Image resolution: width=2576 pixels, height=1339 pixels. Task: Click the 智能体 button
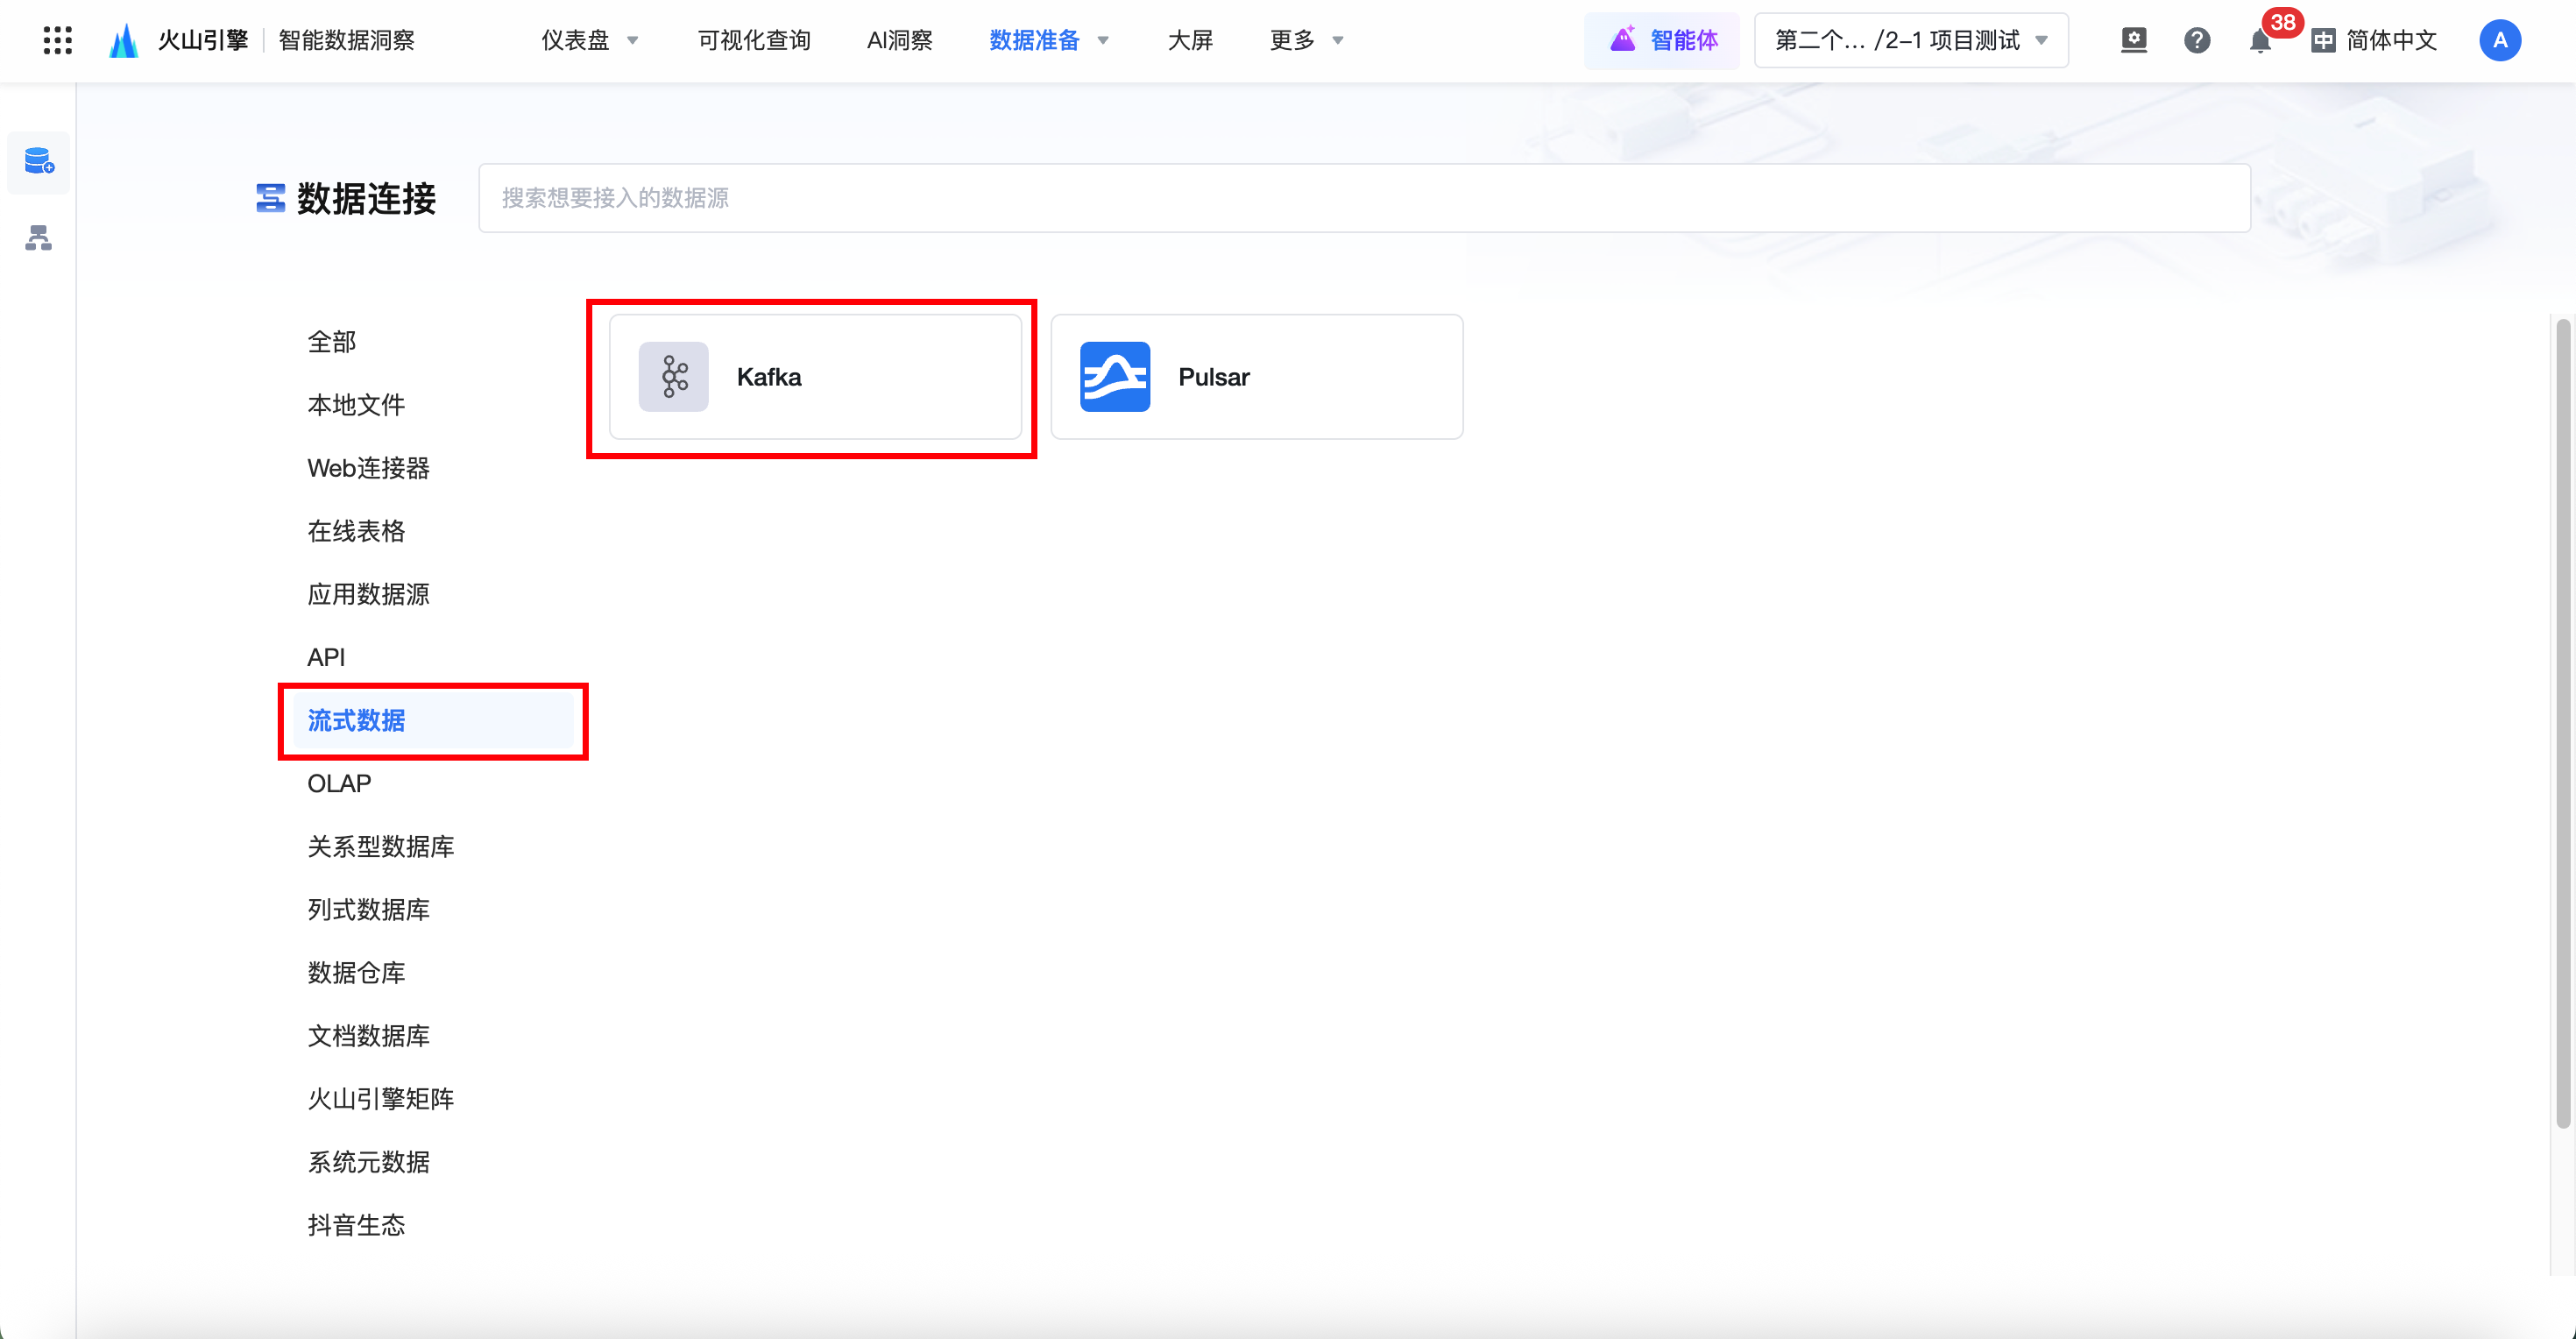point(1662,41)
